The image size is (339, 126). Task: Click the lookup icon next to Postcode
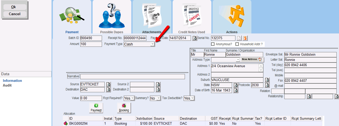[267, 85]
